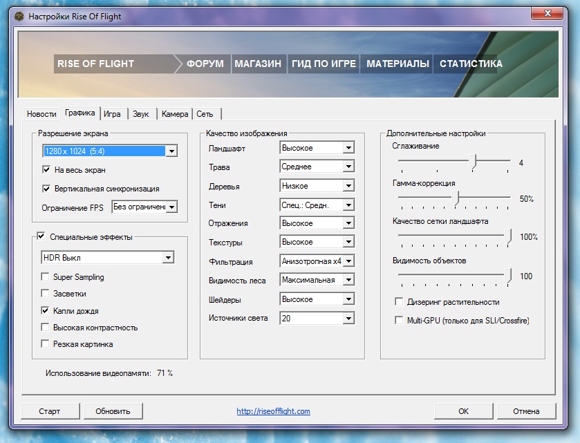Click the Дополнительные настройки group title
Screen dimensions: 580x443
click(x=436, y=133)
